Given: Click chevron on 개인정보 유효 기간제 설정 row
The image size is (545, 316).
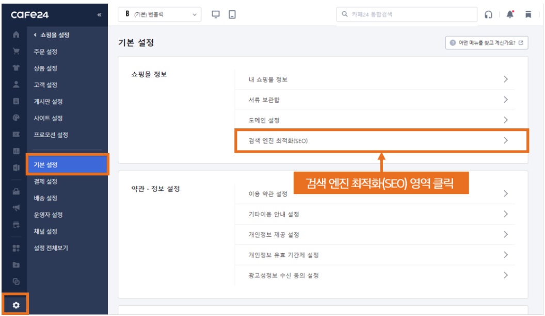Looking at the screenshot, I should click(x=506, y=255).
